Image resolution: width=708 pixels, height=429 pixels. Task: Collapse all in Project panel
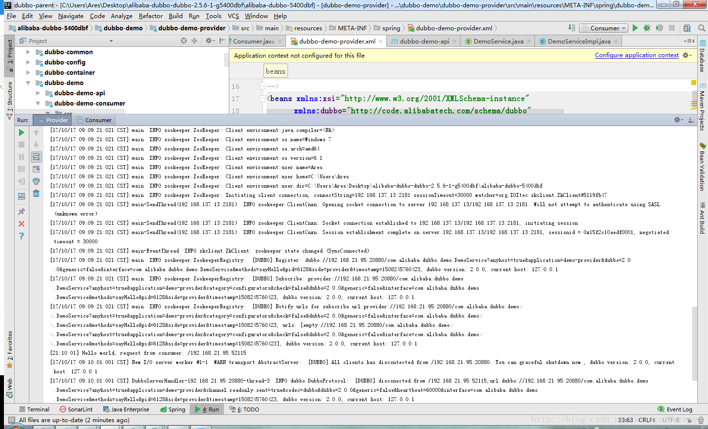pos(194,41)
